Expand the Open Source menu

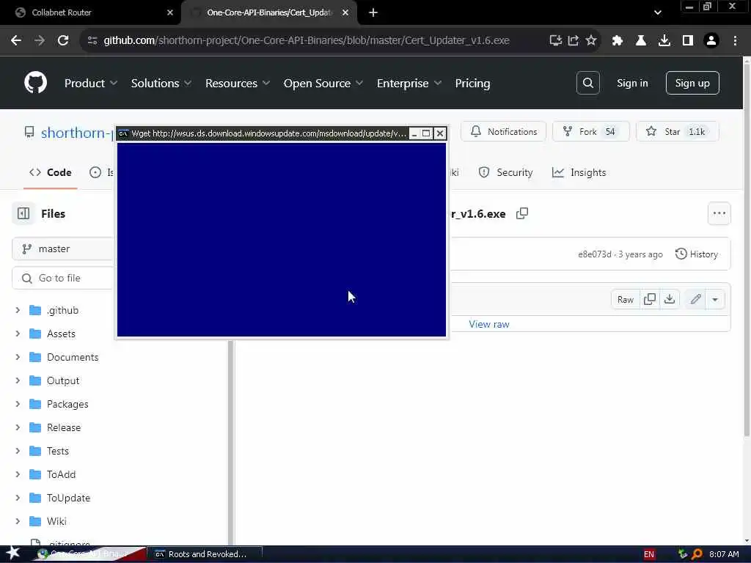(323, 83)
